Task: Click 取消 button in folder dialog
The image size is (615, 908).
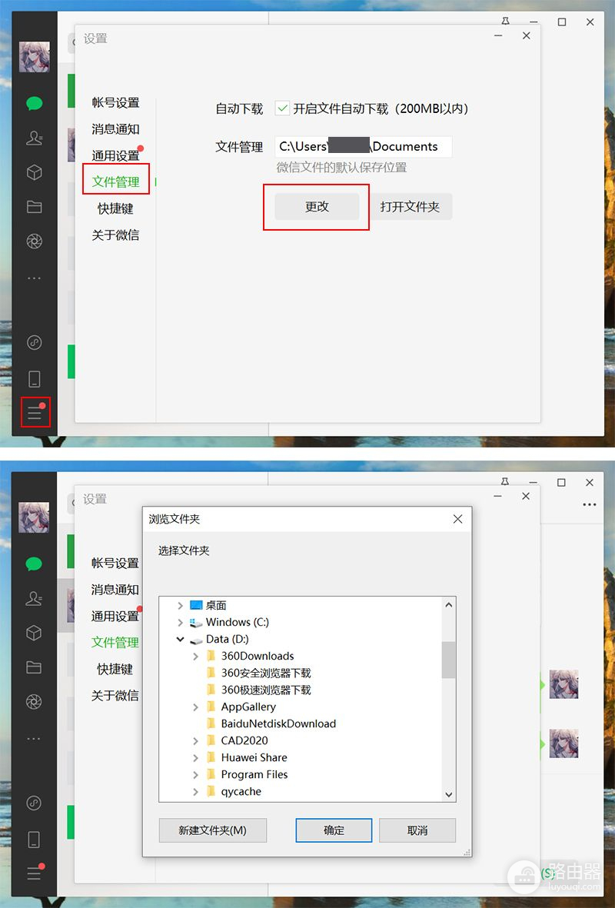Action: [x=417, y=830]
